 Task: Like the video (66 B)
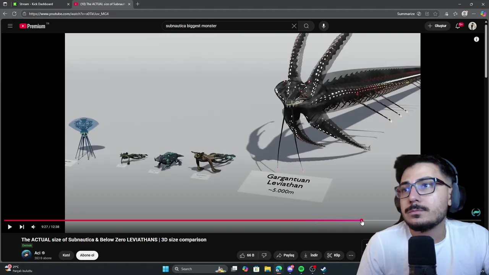pyautogui.click(x=247, y=255)
